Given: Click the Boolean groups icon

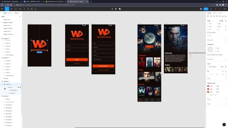Looking at the screenshot, I should coord(120,9).
